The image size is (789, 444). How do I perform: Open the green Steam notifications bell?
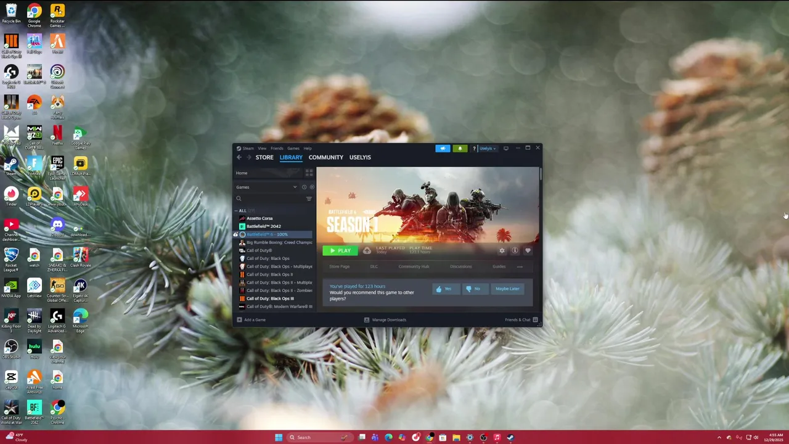460,148
